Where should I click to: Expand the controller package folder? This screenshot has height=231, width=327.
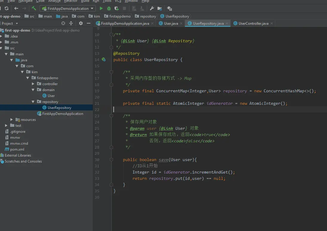click(33, 84)
